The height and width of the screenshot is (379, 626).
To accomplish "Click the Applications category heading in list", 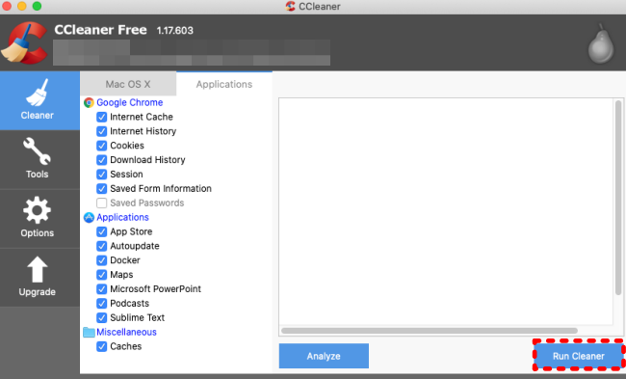I will [x=122, y=218].
